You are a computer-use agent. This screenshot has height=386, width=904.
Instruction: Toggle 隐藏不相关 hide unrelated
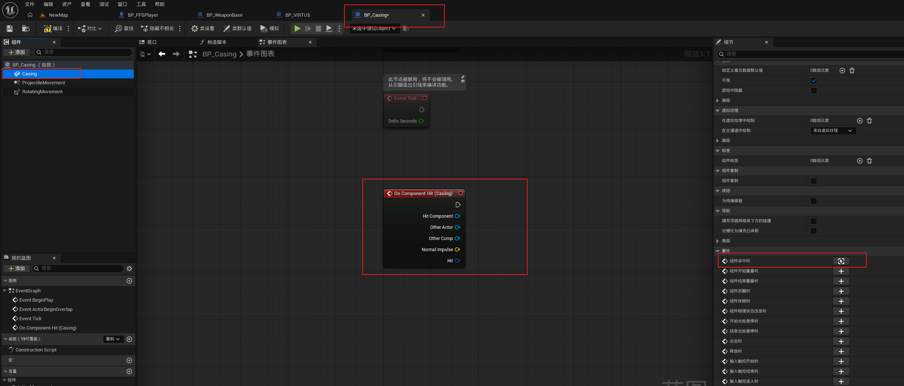click(157, 29)
